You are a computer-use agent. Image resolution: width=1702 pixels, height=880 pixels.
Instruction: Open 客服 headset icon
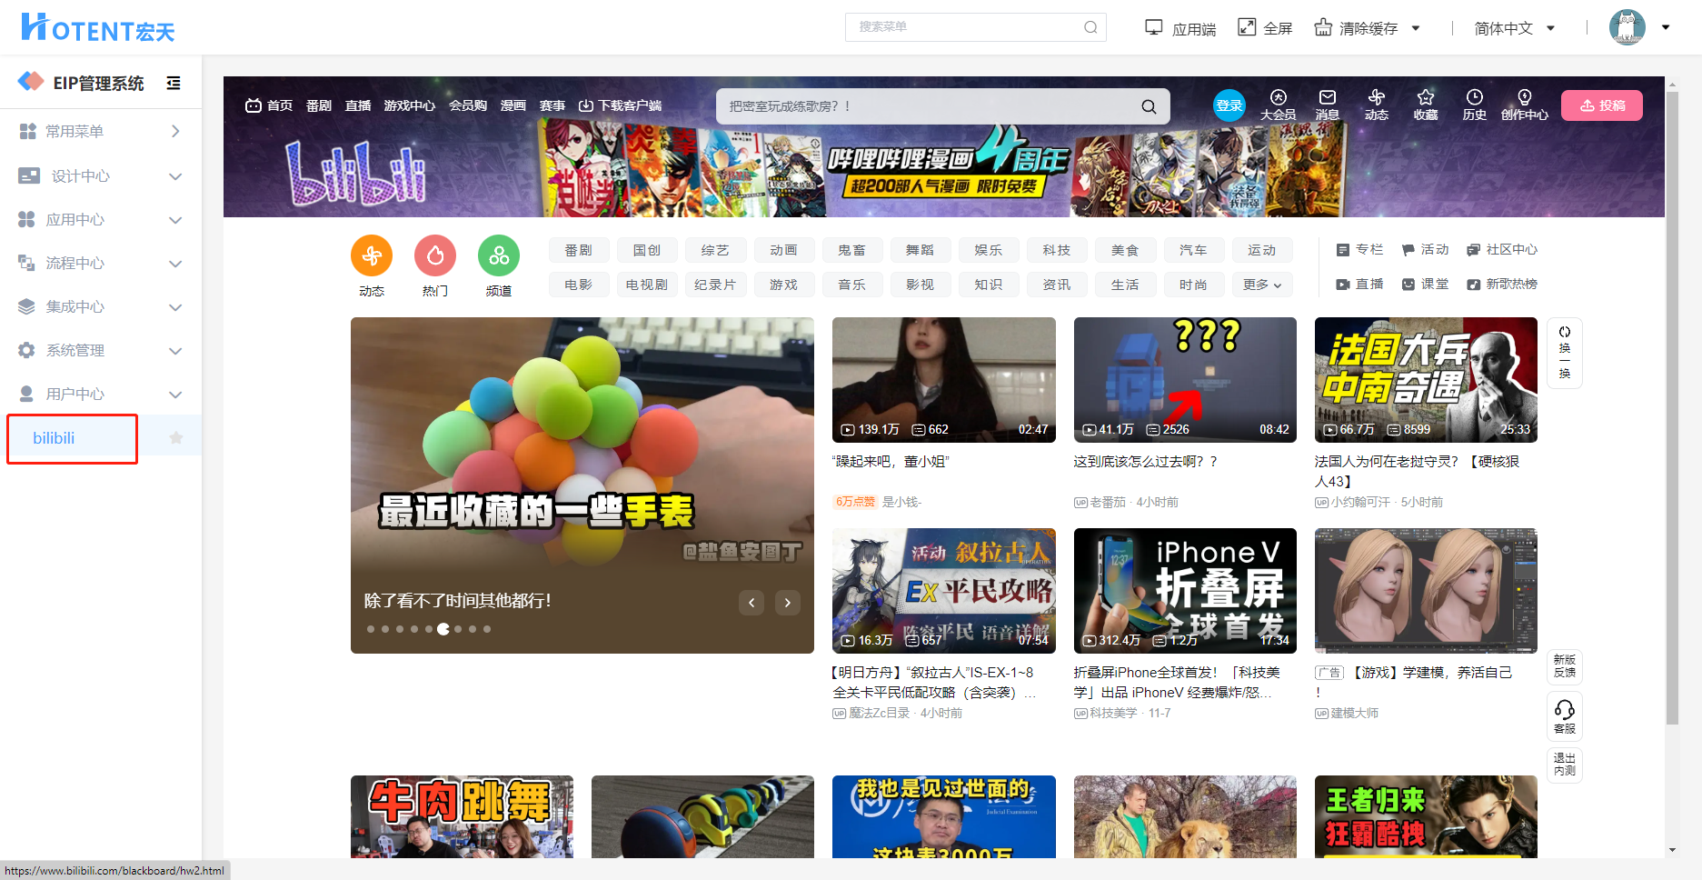[x=1565, y=709]
